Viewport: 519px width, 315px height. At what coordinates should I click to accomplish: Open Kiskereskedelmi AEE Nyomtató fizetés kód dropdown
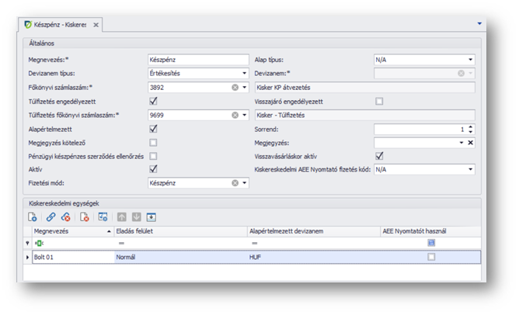point(470,169)
